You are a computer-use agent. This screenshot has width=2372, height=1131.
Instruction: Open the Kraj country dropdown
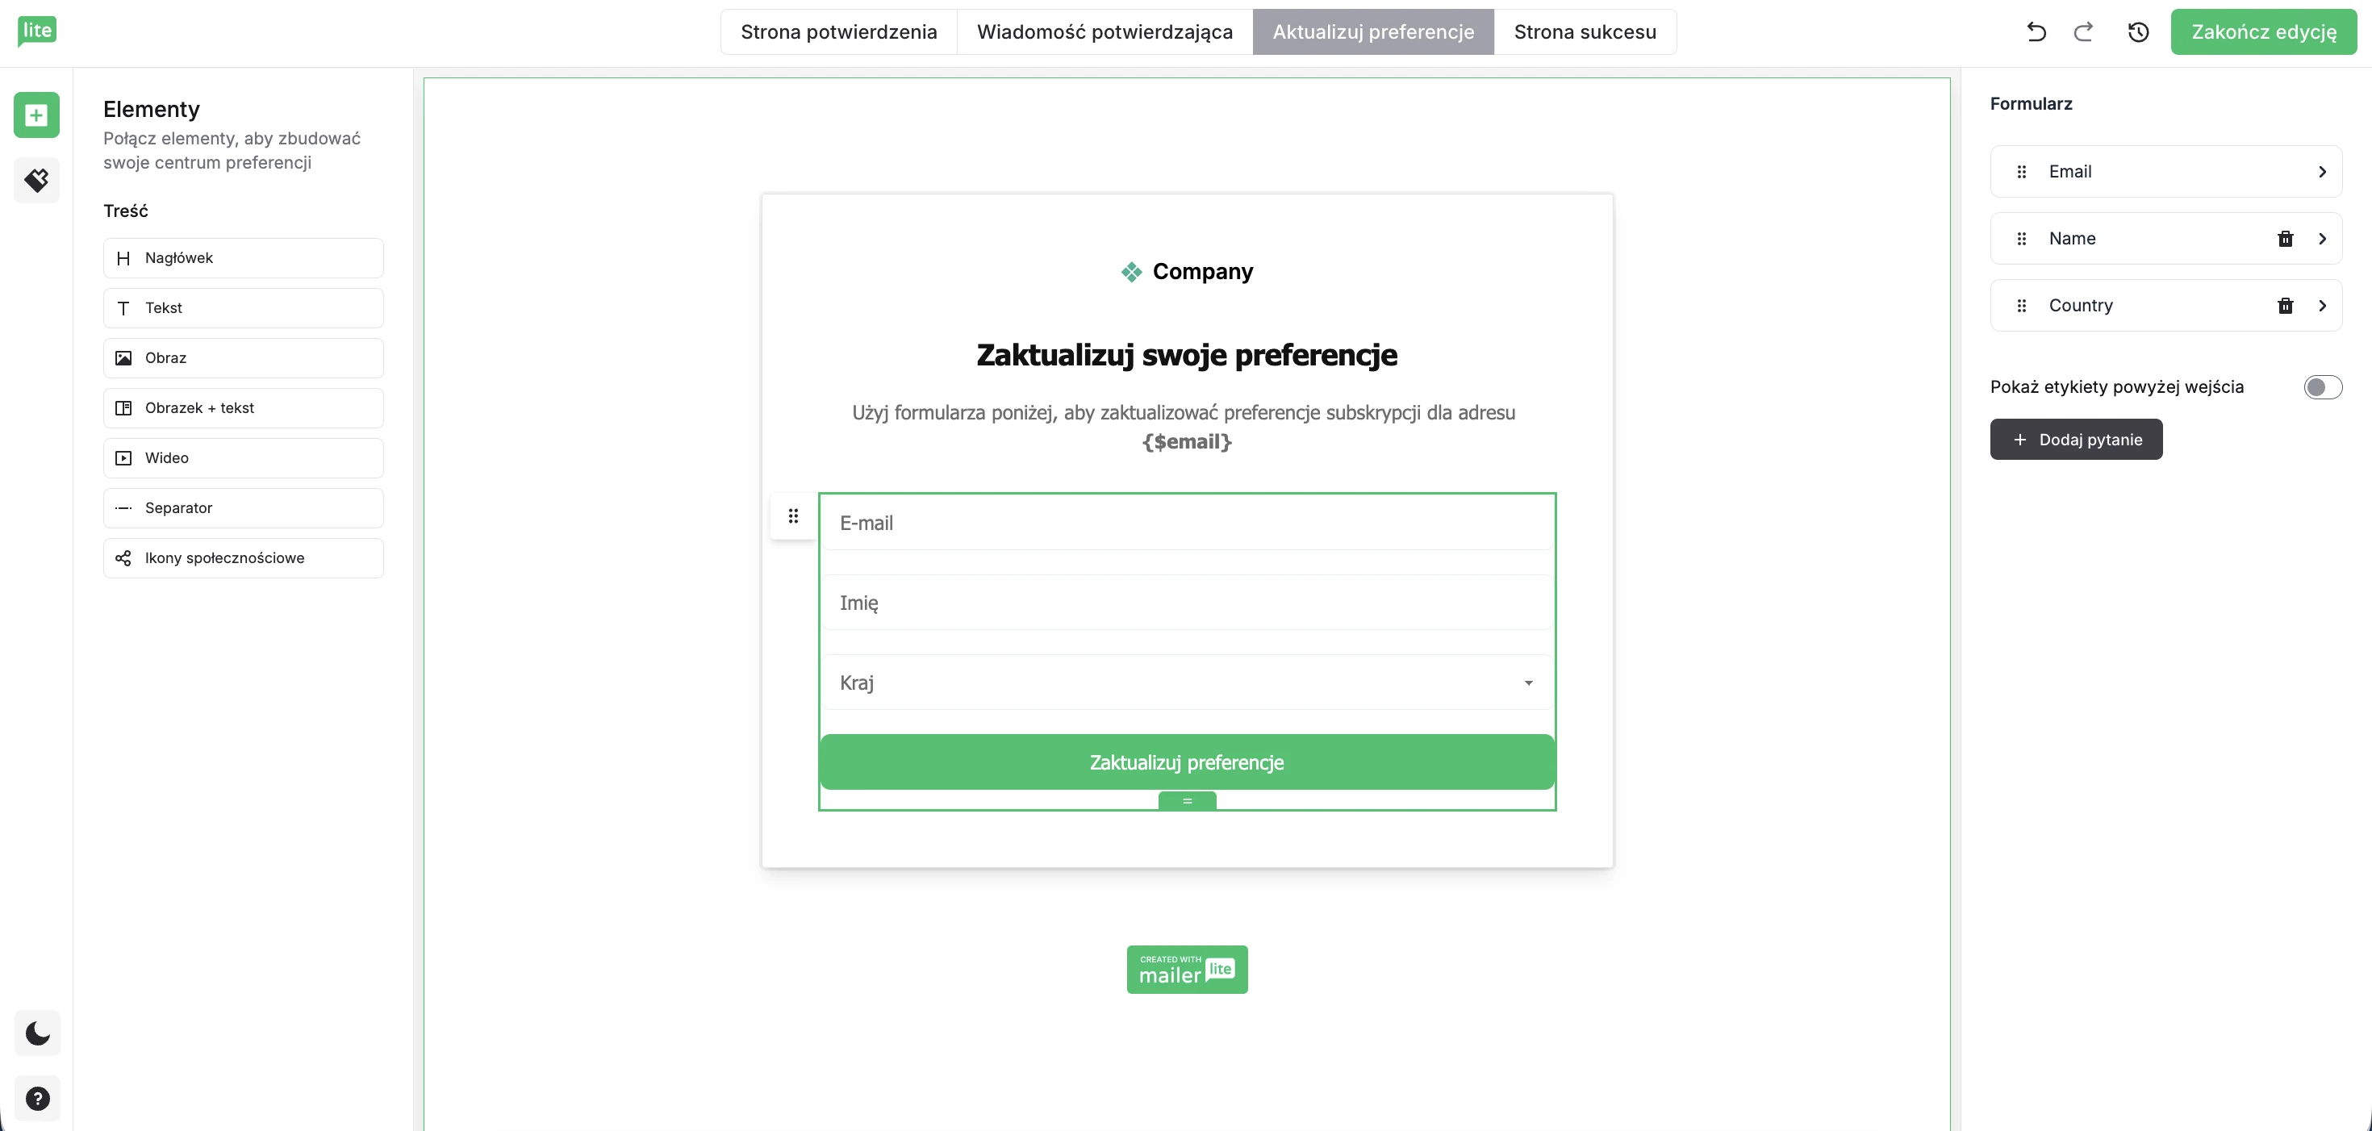point(1526,682)
